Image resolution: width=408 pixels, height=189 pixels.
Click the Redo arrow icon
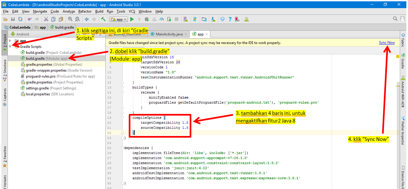point(37,19)
